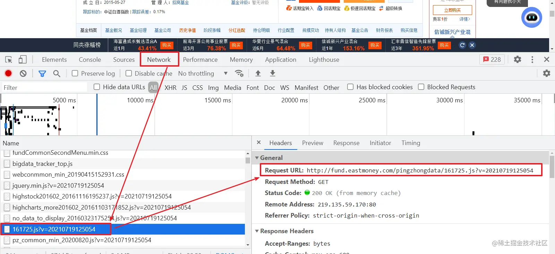Close the request details pane
Viewport: 555px width, 254px height.
pos(259,143)
